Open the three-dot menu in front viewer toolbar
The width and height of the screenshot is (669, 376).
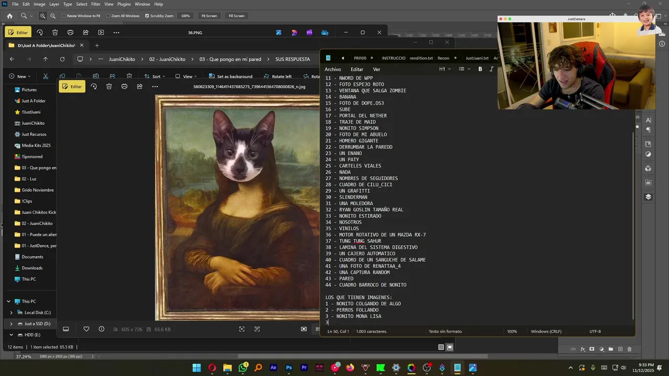pyautogui.click(x=155, y=86)
